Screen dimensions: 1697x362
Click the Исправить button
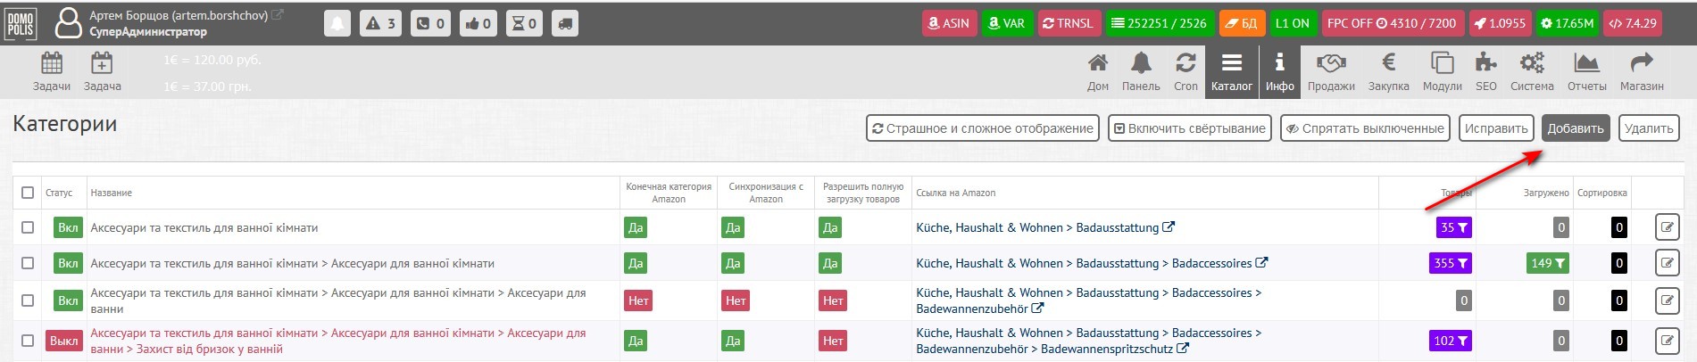pos(1496,128)
